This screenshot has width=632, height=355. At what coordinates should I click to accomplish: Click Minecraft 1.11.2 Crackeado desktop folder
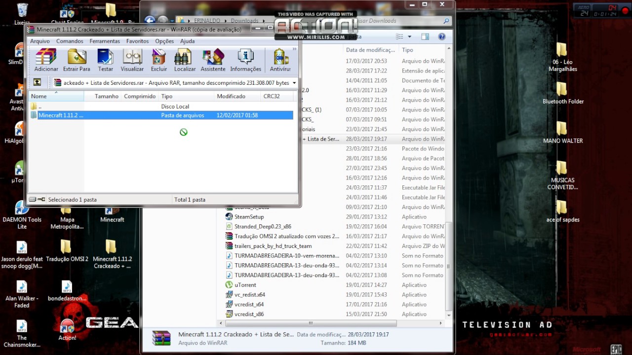coord(112,254)
